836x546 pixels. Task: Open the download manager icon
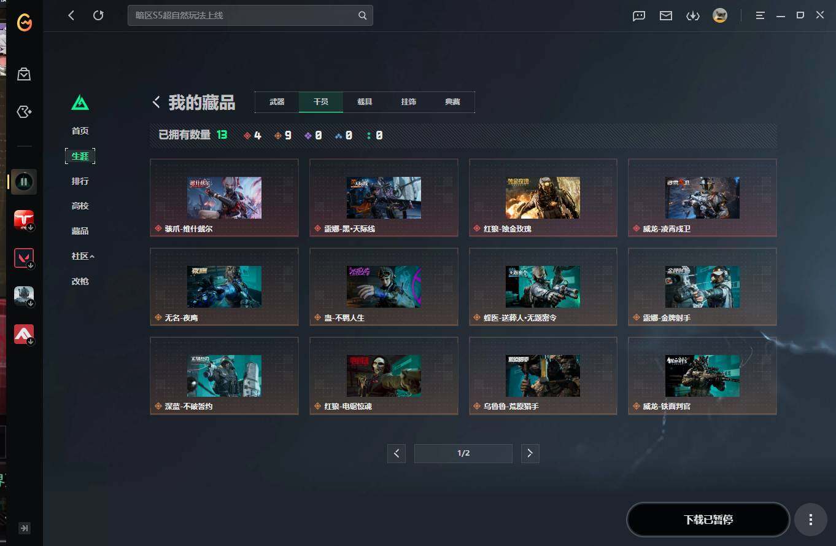(693, 16)
